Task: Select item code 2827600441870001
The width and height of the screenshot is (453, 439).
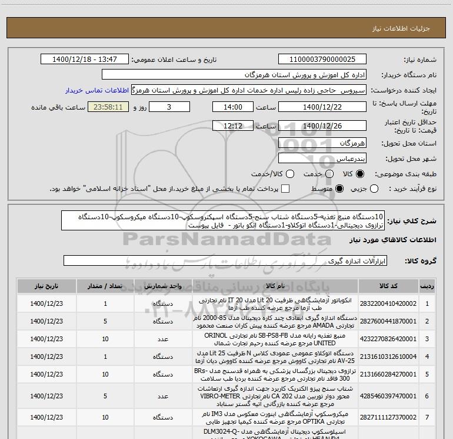Action: [x=388, y=321]
